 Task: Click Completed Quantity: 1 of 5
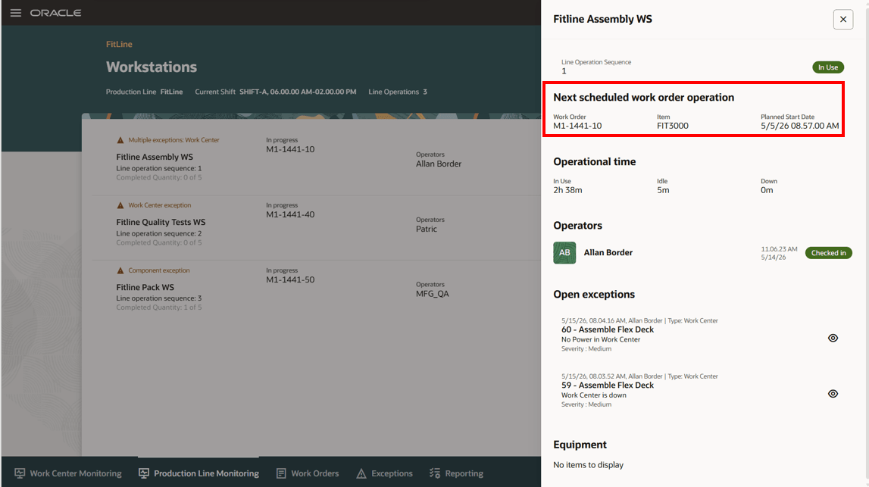click(x=159, y=307)
